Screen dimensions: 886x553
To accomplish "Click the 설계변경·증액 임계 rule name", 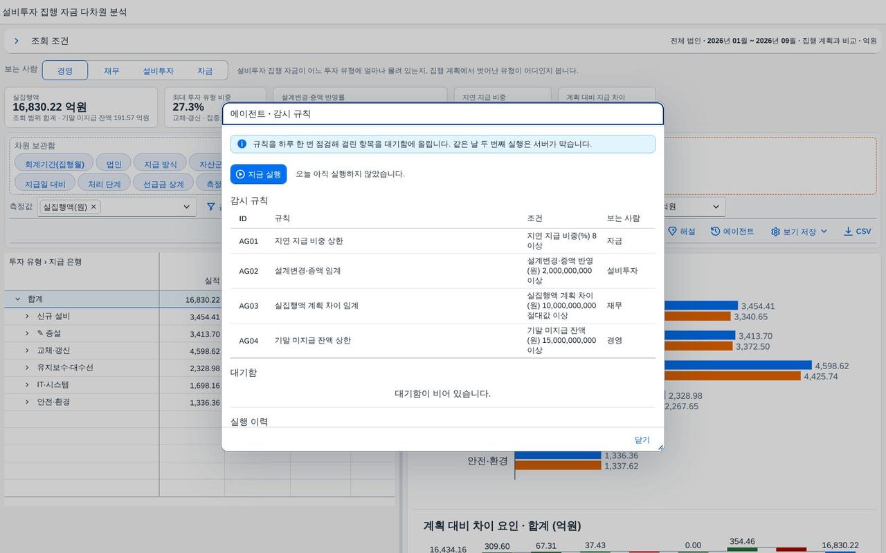I will click(x=307, y=271).
